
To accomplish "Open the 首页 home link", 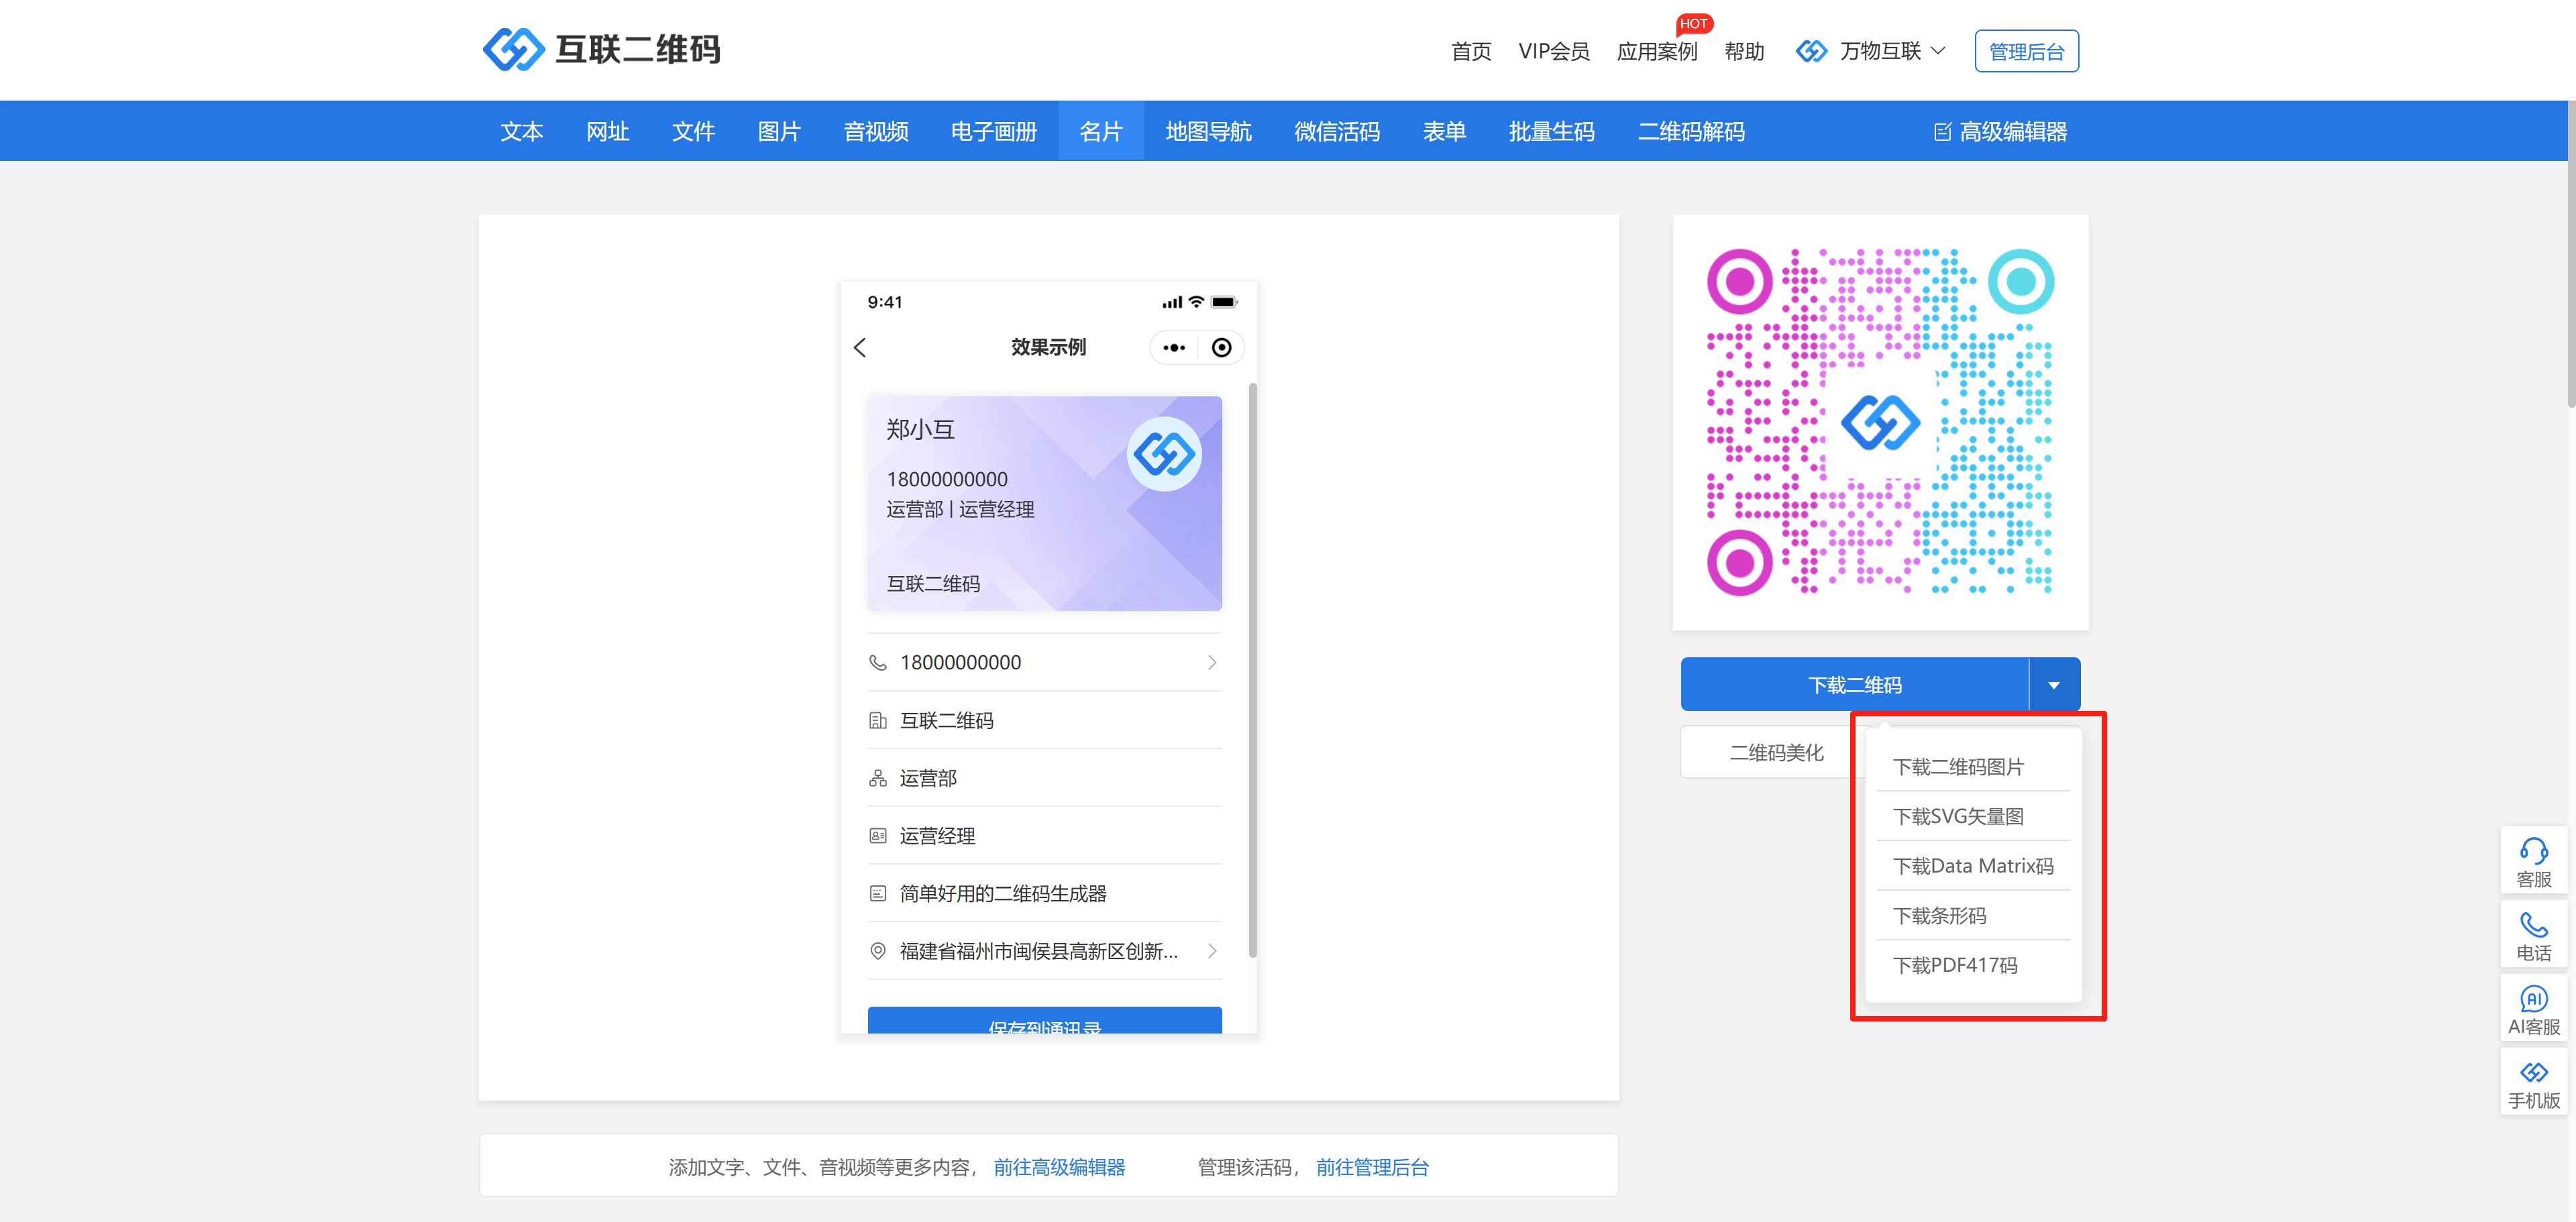I will click(x=1471, y=51).
